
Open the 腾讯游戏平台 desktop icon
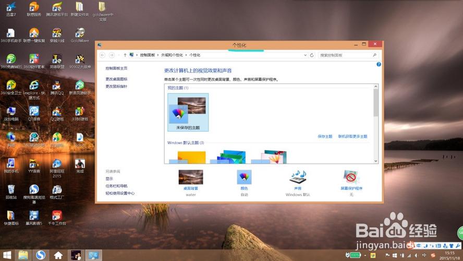57,9
